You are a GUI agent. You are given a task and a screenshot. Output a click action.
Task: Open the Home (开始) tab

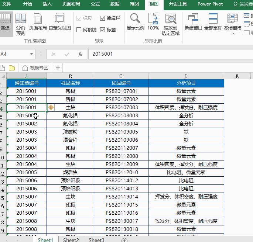click(27, 4)
